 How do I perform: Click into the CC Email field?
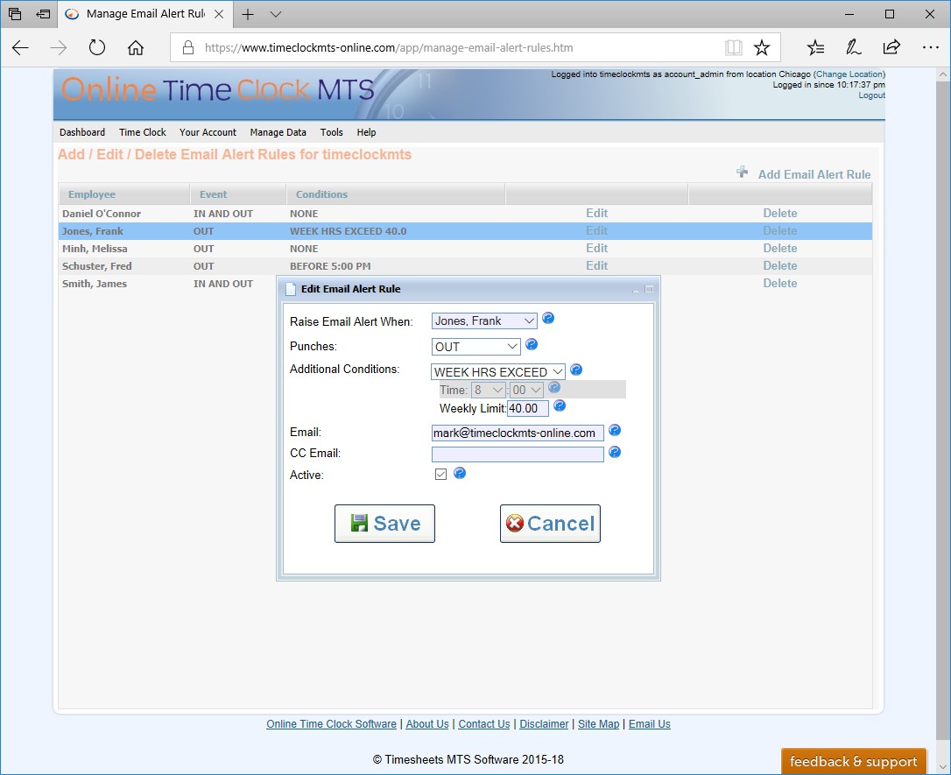[x=518, y=454]
